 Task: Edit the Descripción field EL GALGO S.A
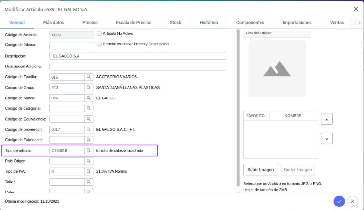pyautogui.click(x=138, y=56)
